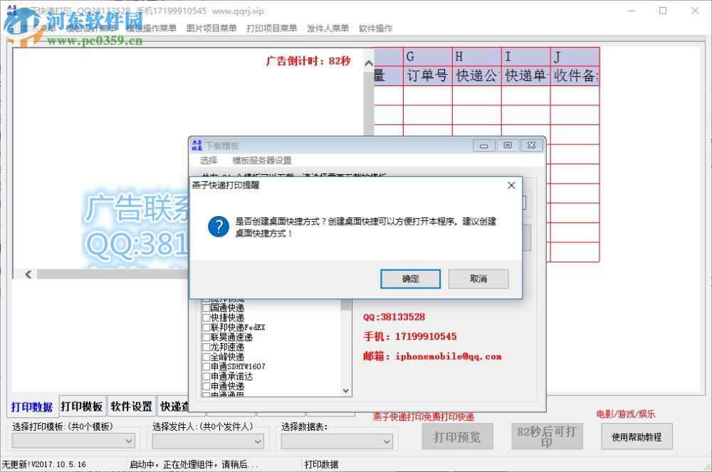
Task: Click the 收件备 header cell
Action: click(575, 76)
